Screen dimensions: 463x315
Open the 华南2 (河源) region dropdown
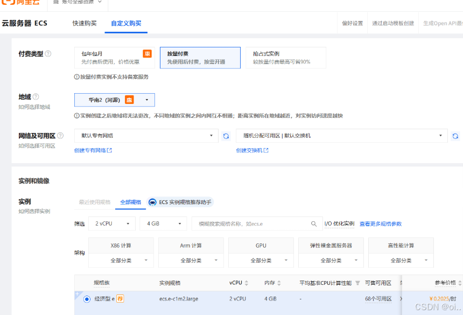[115, 100]
